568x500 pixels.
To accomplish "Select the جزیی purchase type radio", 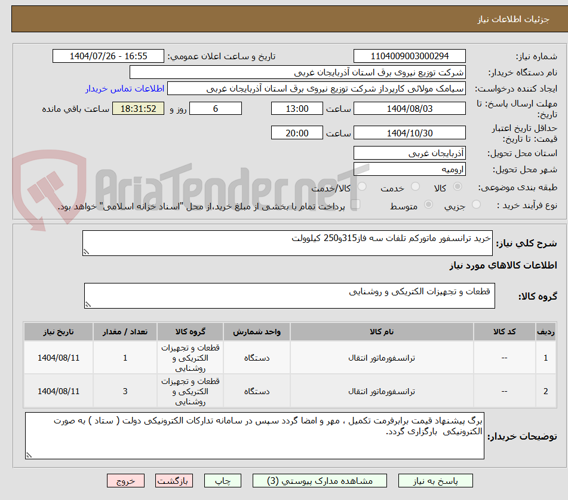I will [x=476, y=204].
